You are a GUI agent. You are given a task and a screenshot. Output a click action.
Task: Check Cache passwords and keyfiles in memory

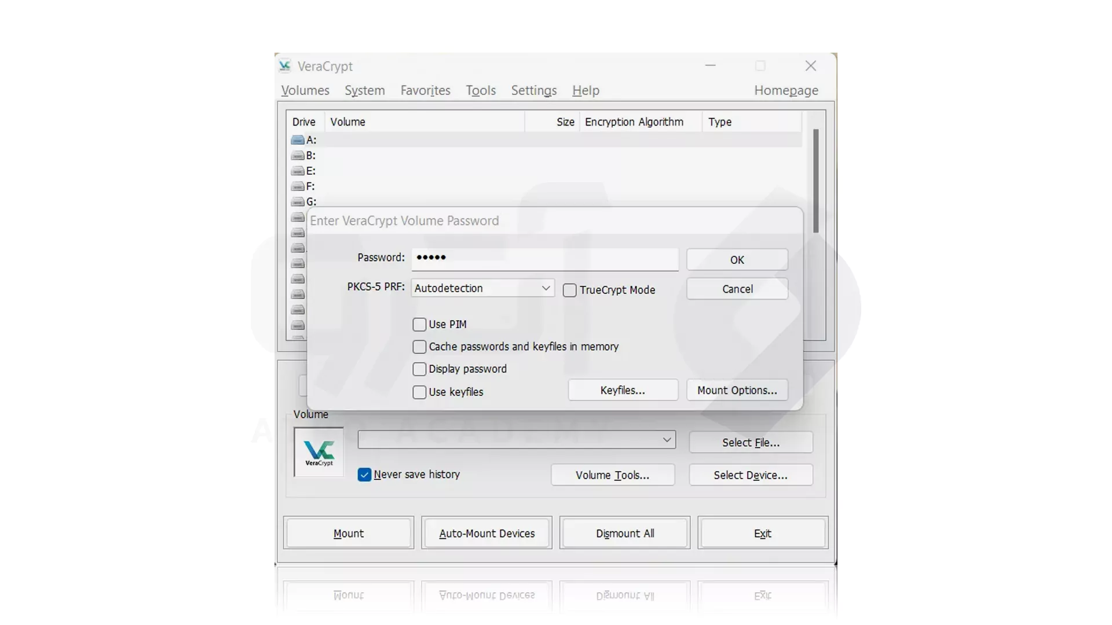pos(419,347)
